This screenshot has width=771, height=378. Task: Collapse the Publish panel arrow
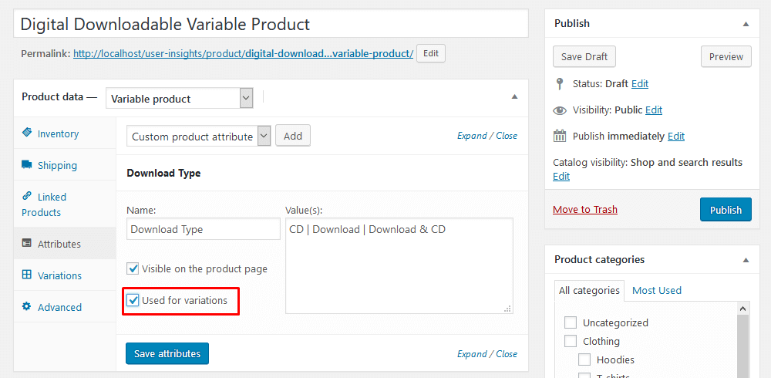point(746,24)
